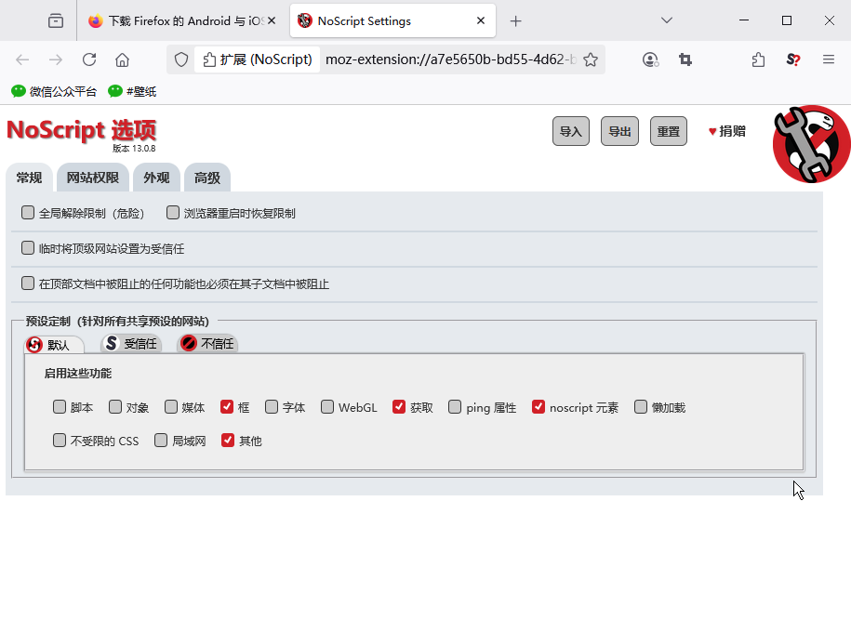Click the browser forward arrow

56,59
